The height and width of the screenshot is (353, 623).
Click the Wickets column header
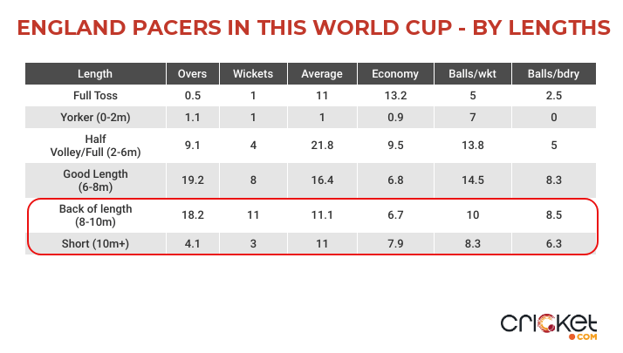click(253, 74)
